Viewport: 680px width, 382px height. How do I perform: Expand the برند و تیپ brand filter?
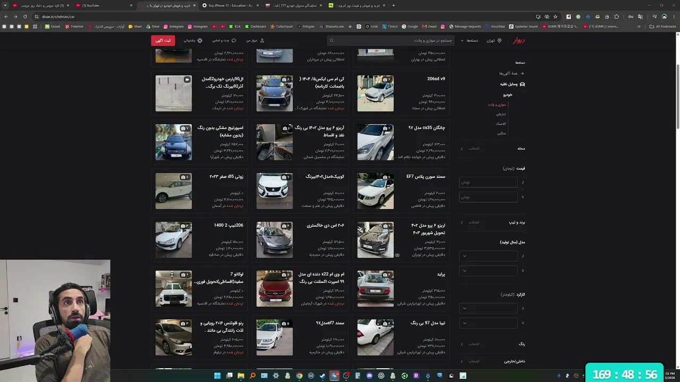[x=492, y=222]
